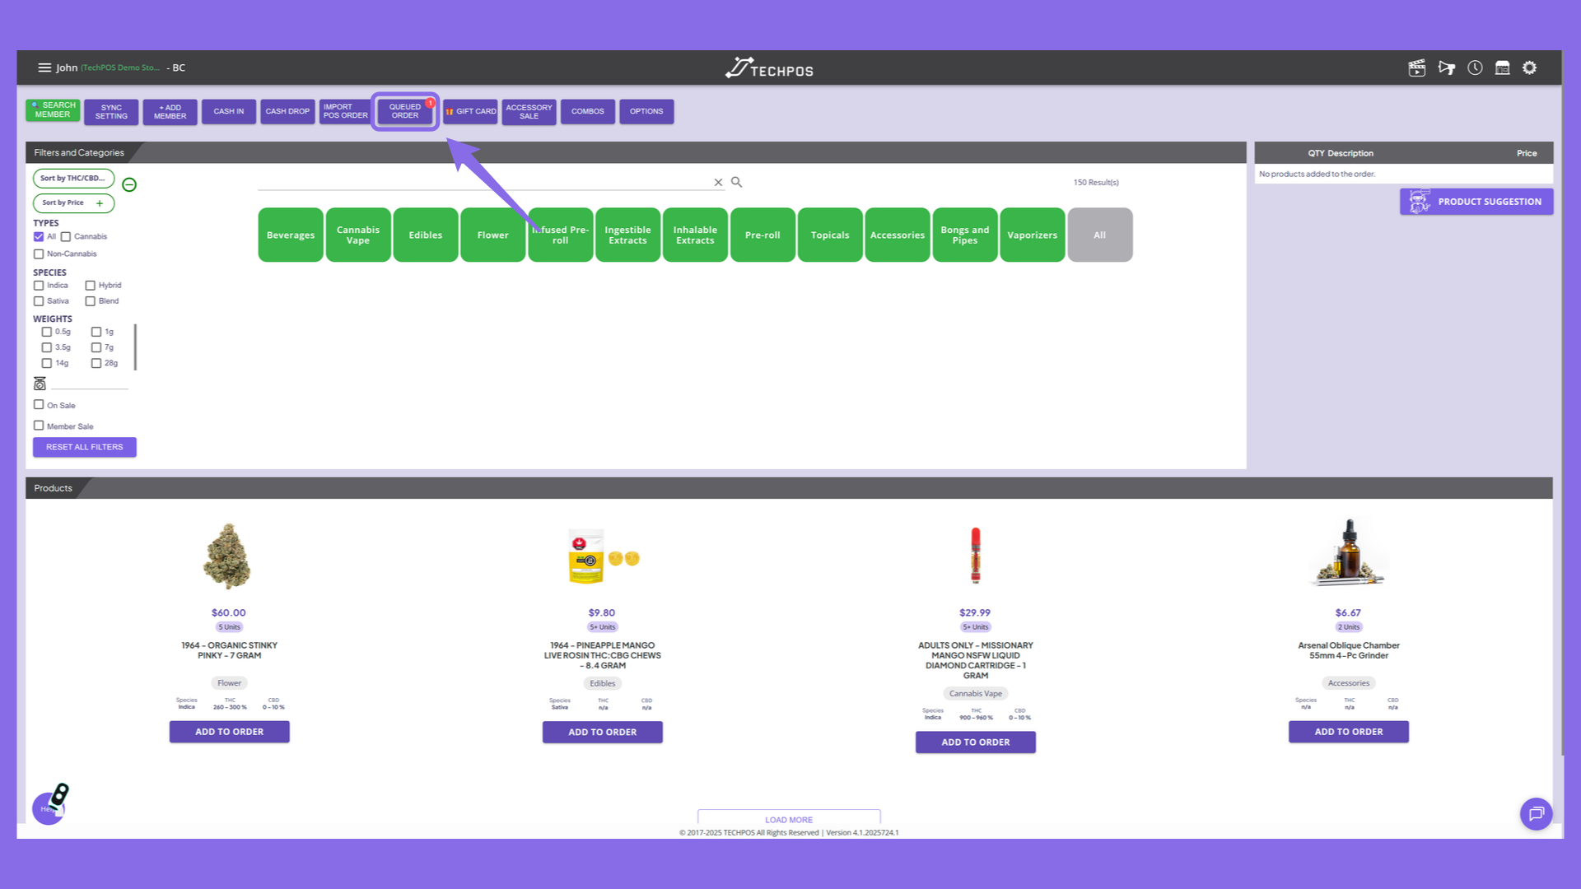Open the chat bubble widget
Image resolution: width=1581 pixels, height=889 pixels.
tap(1536, 814)
